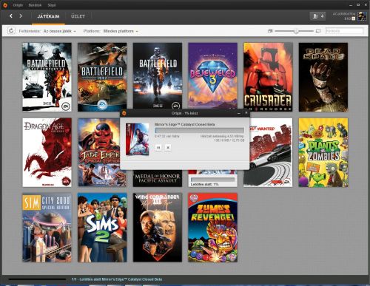
Task: Click the download progress bar in the popup
Action: tap(200, 131)
